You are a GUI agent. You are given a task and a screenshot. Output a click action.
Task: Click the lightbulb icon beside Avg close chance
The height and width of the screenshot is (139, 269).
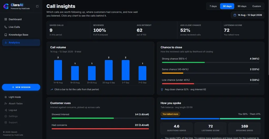[x=162, y=89]
